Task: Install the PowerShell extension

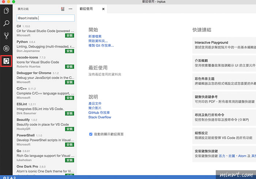Action: 69,145
